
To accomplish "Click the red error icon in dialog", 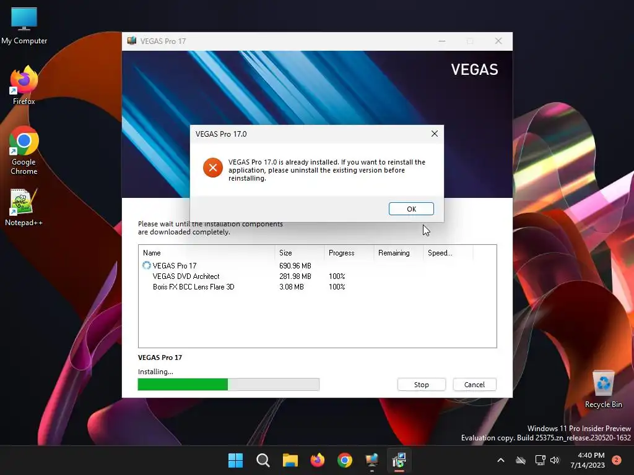I will tap(213, 168).
